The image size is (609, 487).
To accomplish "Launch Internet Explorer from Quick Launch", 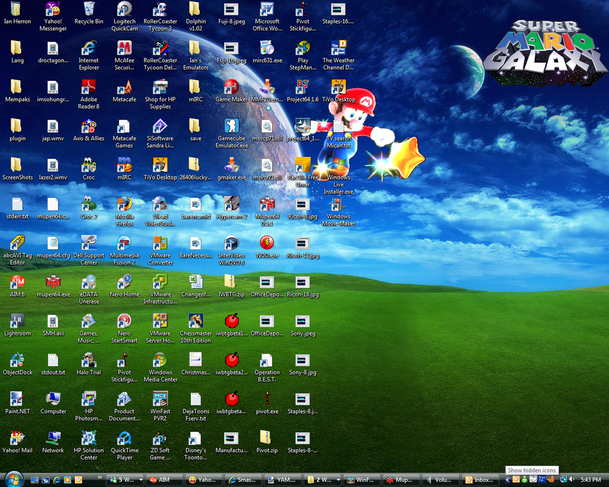I will click(56, 480).
